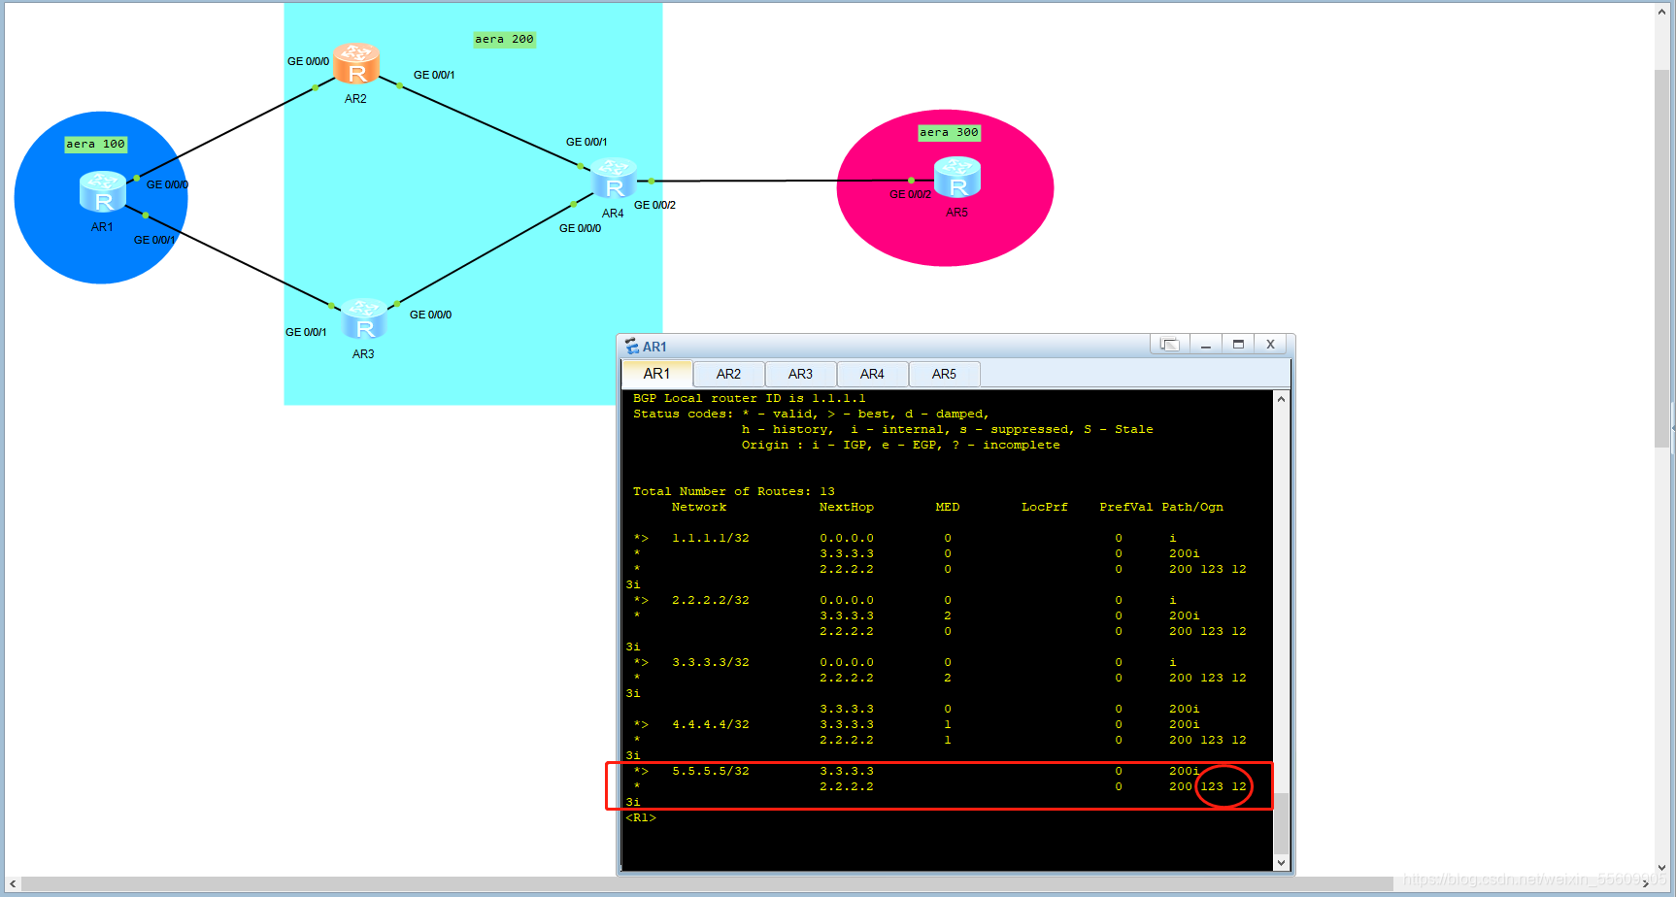
Task: Click the AR1 terminal window title icon
Action: (632, 346)
